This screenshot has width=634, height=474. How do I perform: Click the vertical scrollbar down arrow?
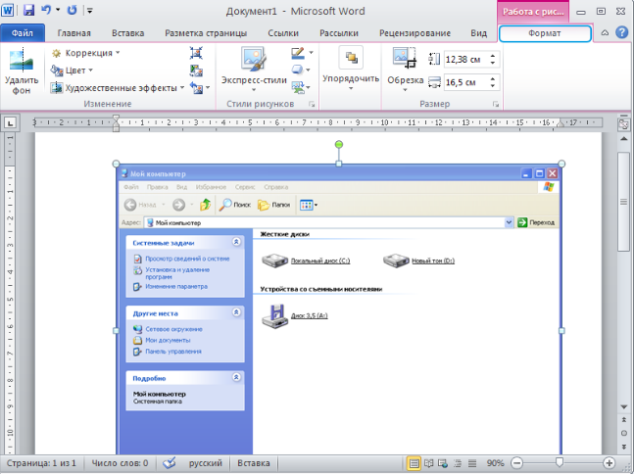623,407
